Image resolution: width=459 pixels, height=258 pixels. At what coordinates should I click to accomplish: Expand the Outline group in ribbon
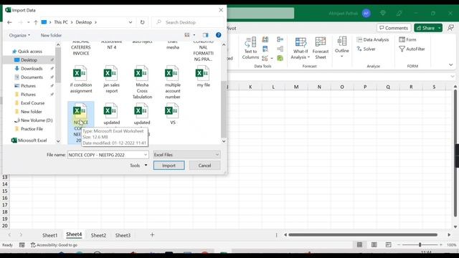pos(341,47)
